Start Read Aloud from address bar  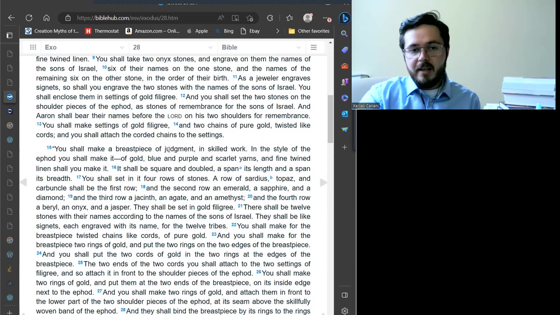pos(221,18)
